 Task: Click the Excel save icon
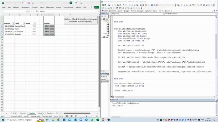pyautogui.click(x=29, y=3)
